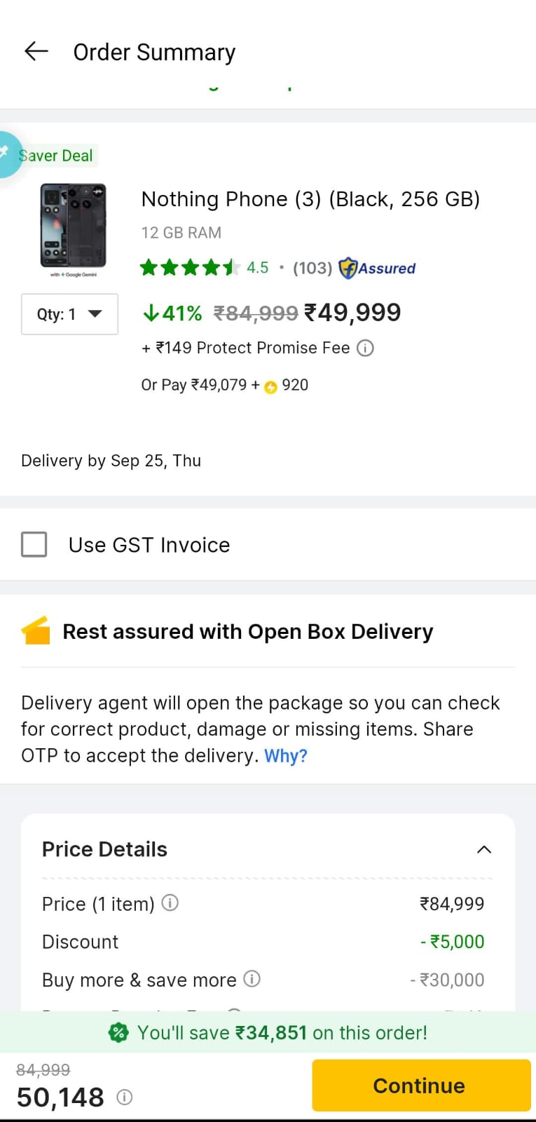Click the Protect Promise Fee info icon
536x1122 pixels.
365,348
